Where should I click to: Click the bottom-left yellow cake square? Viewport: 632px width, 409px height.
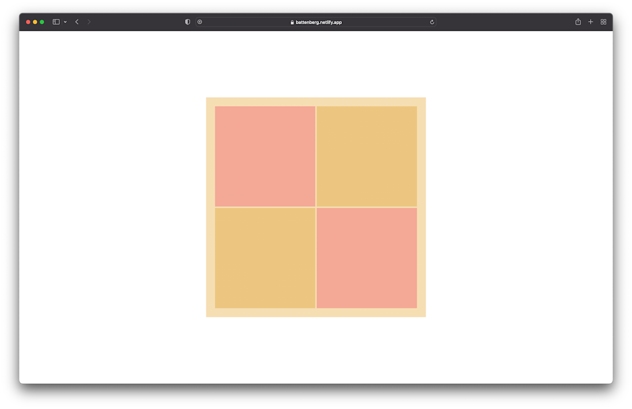click(x=265, y=258)
